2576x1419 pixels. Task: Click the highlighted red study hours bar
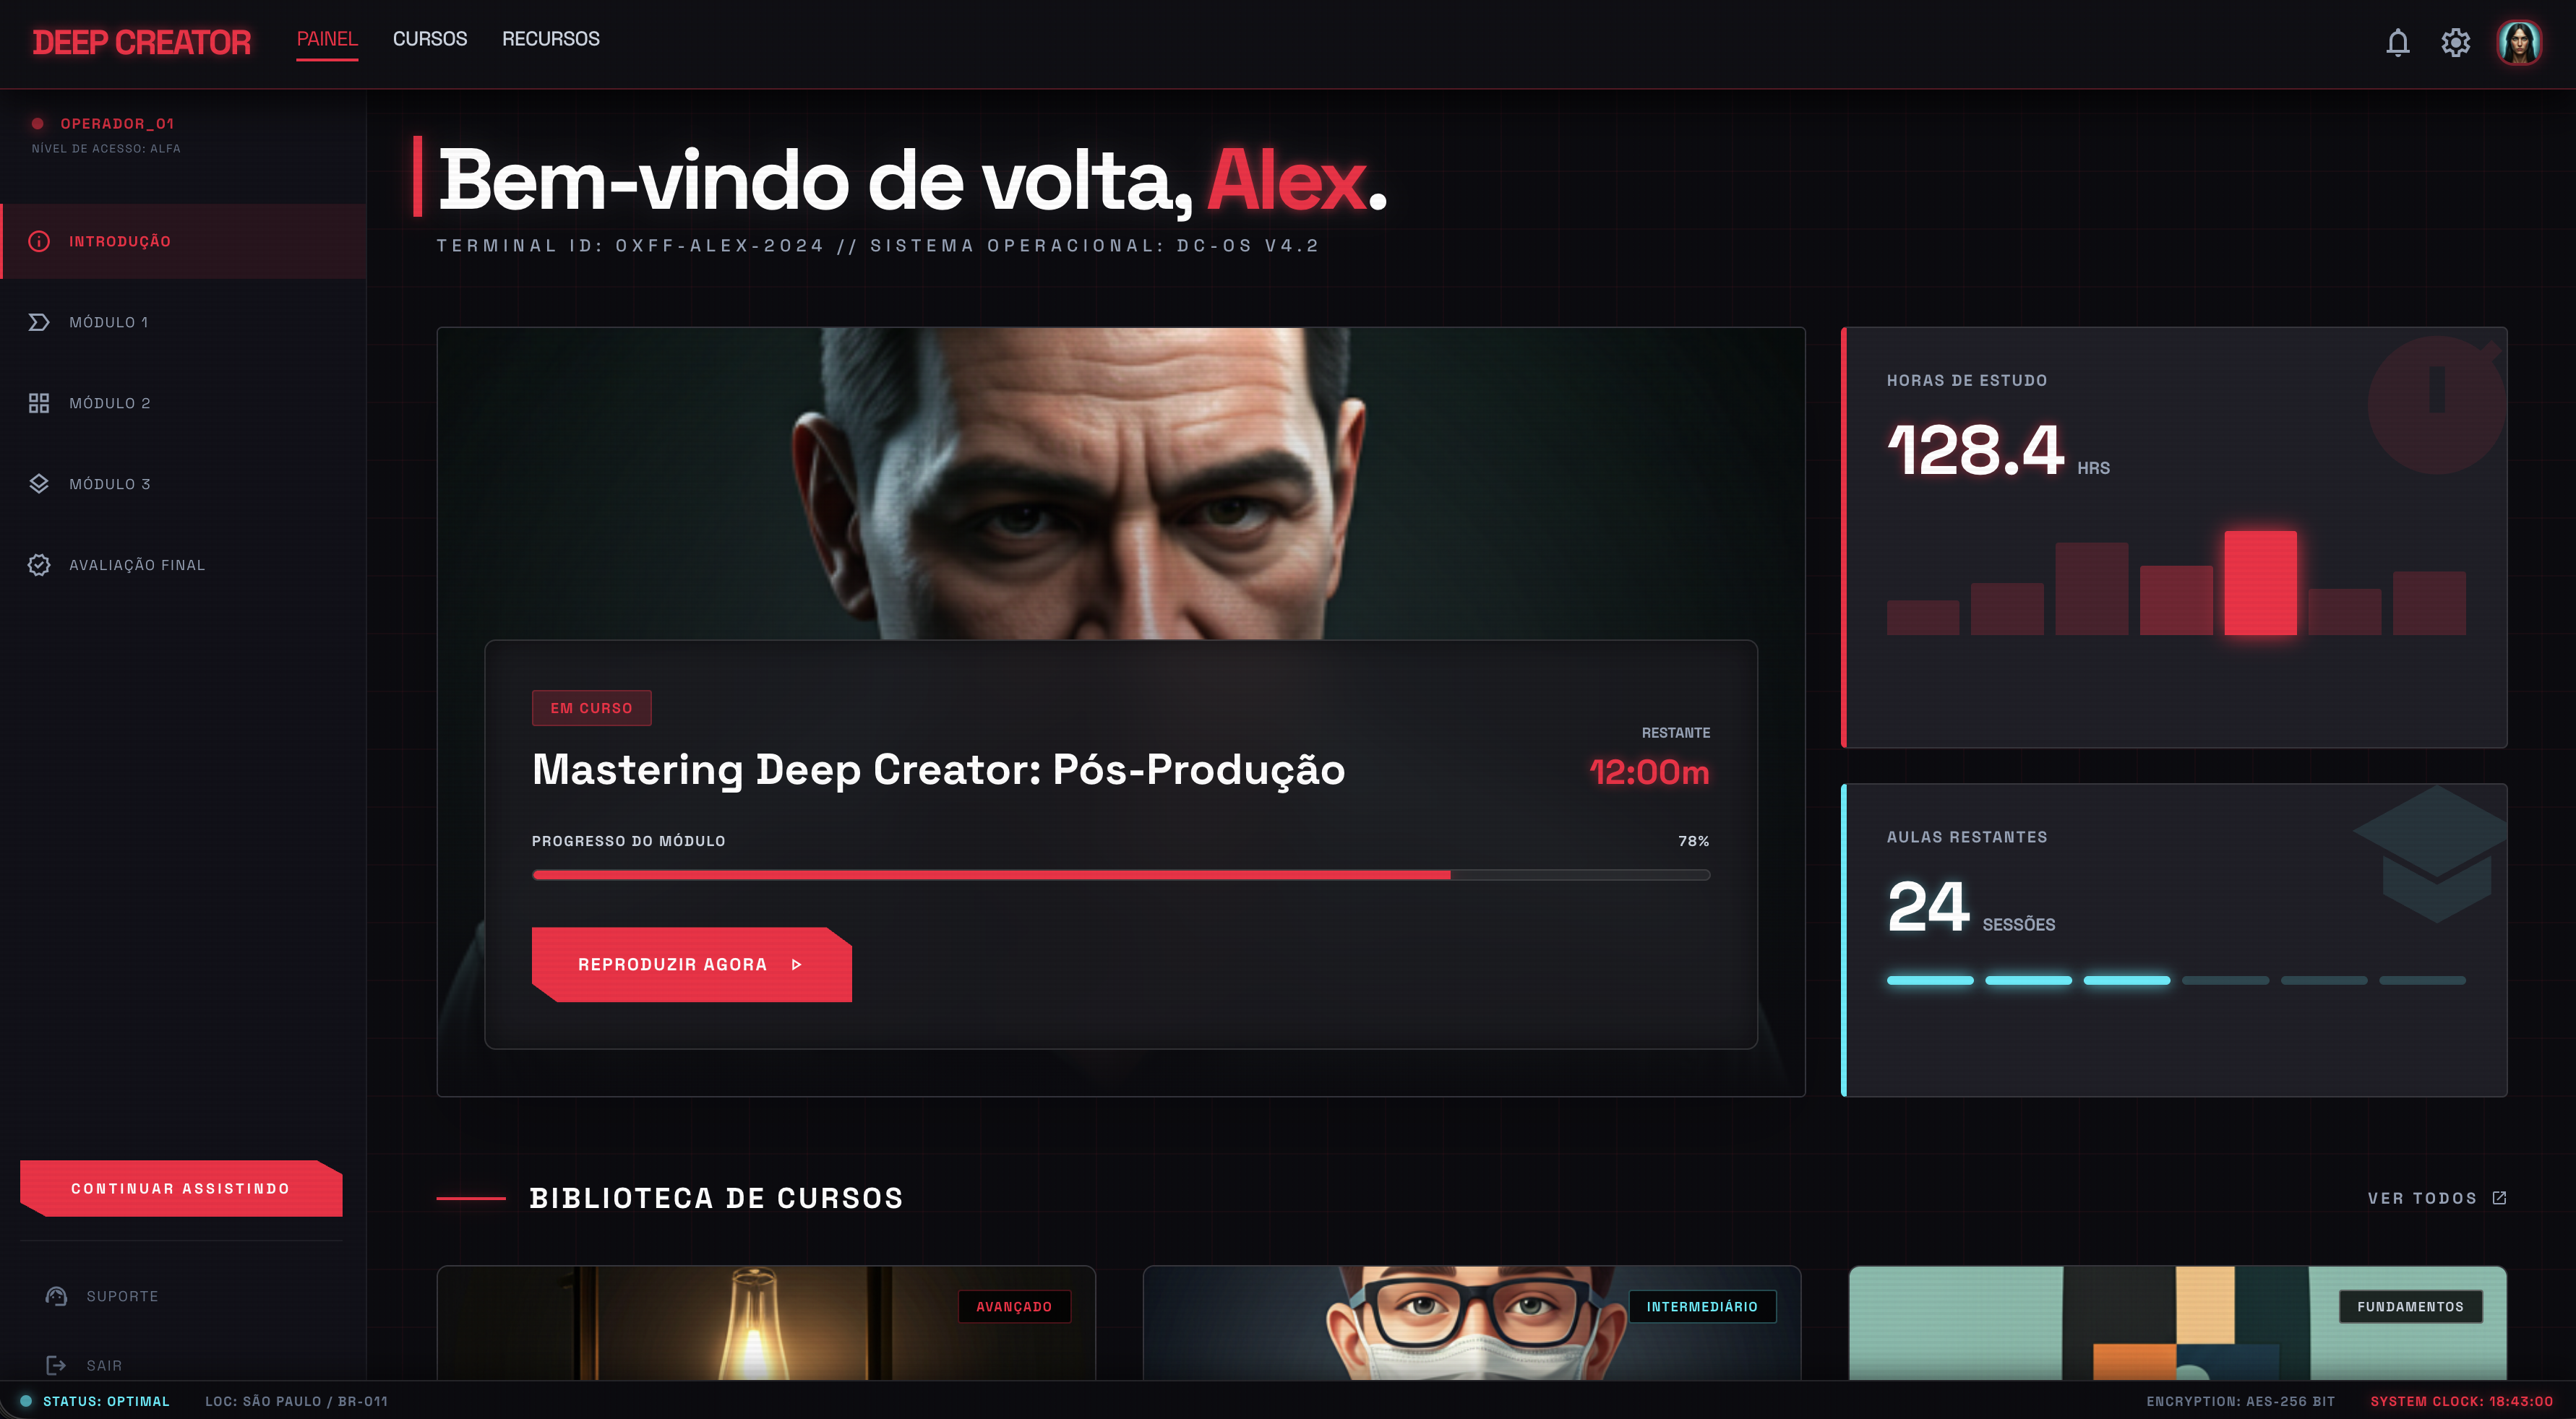pyautogui.click(x=2260, y=582)
